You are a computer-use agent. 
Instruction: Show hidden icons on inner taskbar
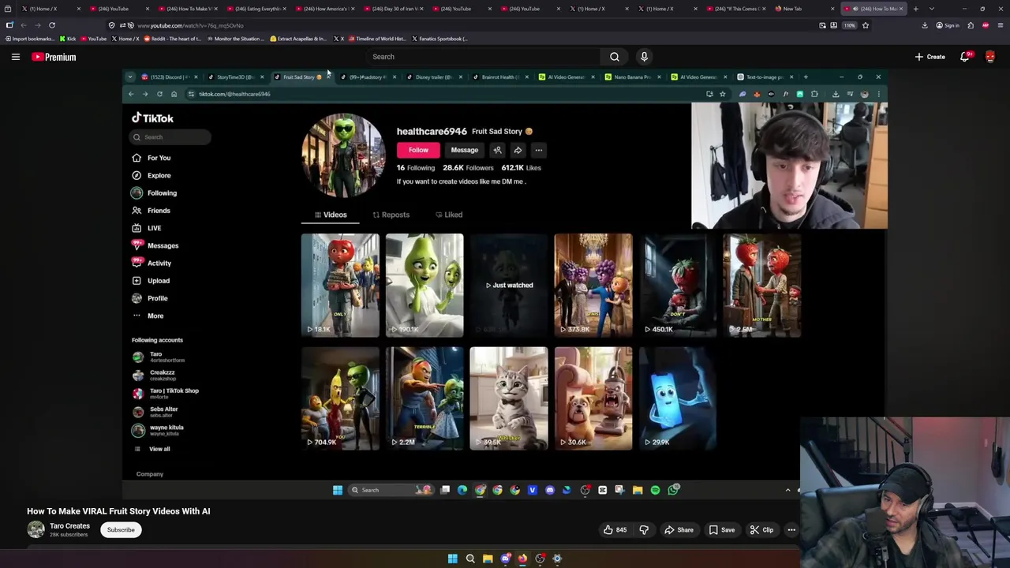coord(787,490)
